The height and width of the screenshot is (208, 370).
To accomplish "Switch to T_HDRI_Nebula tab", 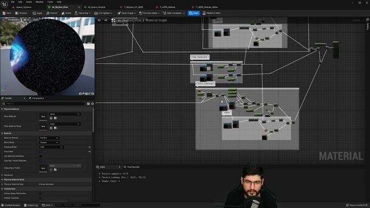I will pos(166,8).
